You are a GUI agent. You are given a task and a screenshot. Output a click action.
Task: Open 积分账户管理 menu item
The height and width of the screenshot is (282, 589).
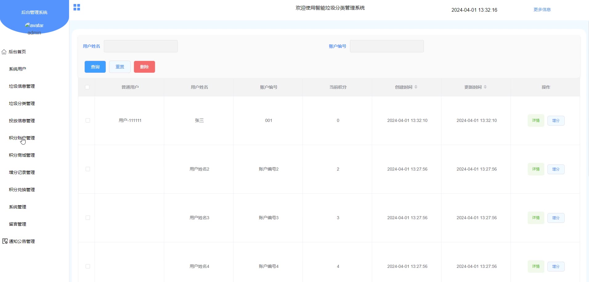coord(22,138)
